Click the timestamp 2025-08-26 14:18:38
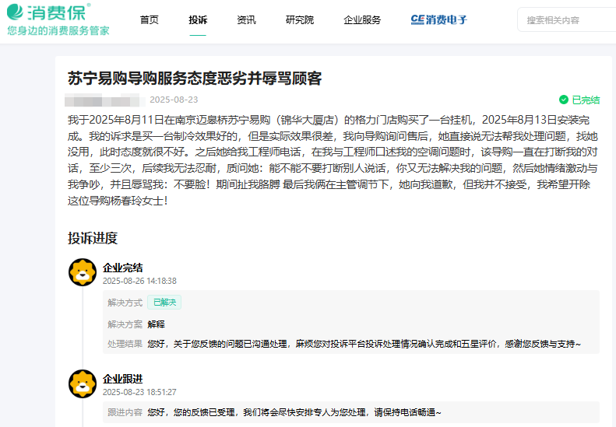The image size is (616, 427). [x=139, y=281]
